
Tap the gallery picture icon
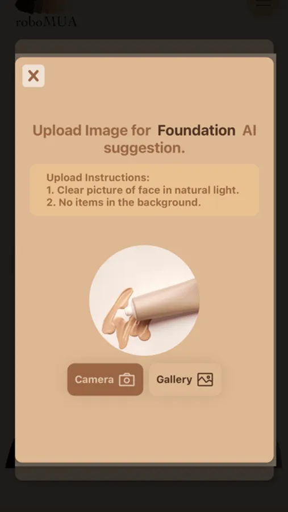(x=205, y=380)
